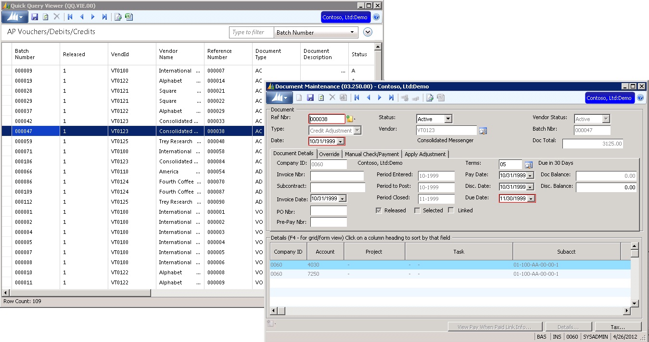Open the Status Active dropdown
Viewport: 649px width, 342px height.
click(x=448, y=119)
